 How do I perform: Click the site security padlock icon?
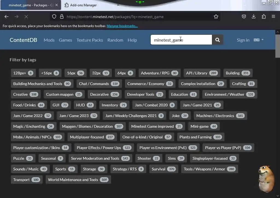62,17
